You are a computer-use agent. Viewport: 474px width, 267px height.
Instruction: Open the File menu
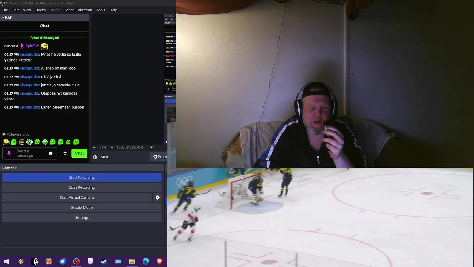(5, 10)
